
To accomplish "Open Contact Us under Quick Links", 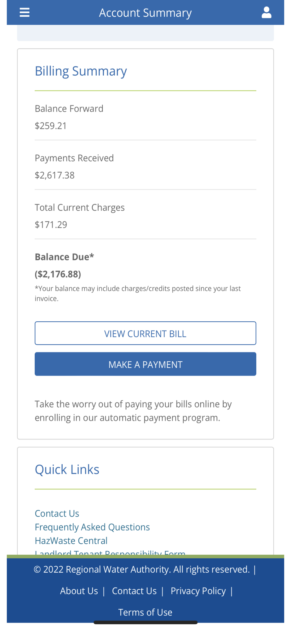I will coord(57,513).
